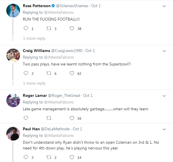The image size is (173, 162).
Task: Reply to Roger Lamar's tweet
Action: pos(26,118)
